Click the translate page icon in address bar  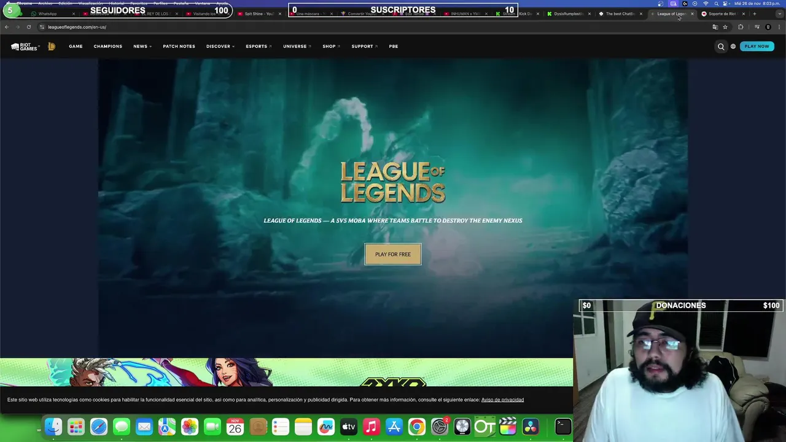point(715,27)
